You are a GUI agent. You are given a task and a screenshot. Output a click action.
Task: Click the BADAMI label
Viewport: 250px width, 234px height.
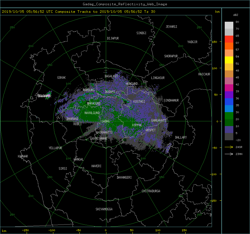click(x=110, y=92)
